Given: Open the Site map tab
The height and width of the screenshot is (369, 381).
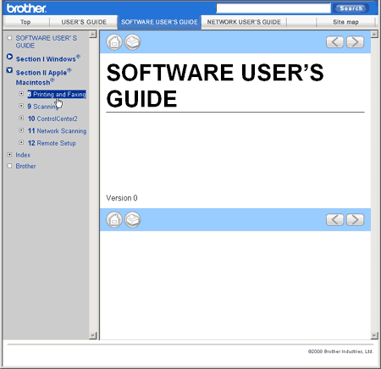Looking at the screenshot, I should coord(345,22).
